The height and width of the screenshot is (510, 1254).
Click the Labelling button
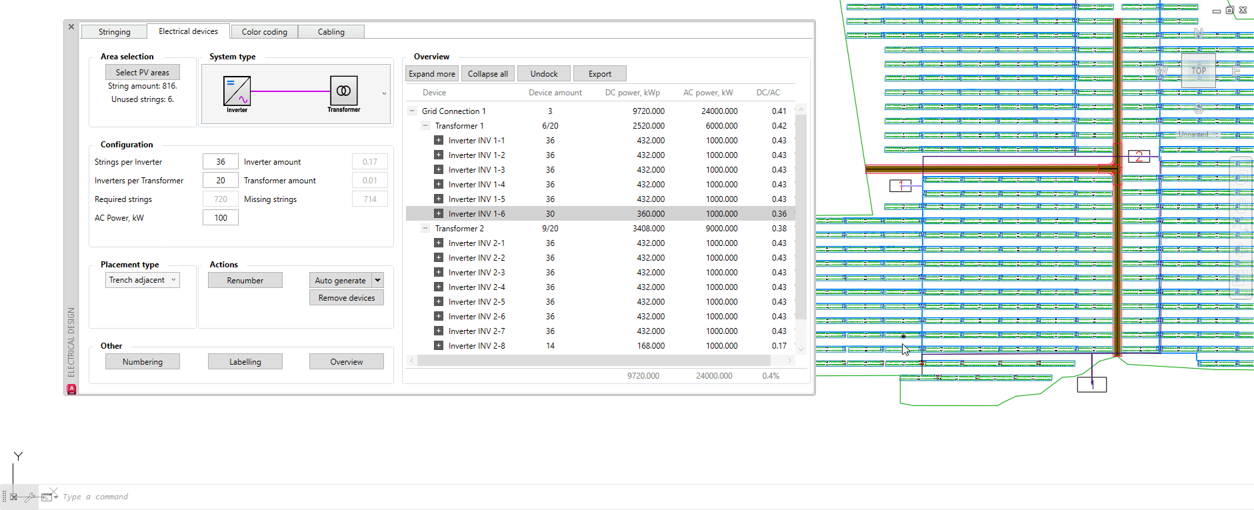(x=245, y=362)
